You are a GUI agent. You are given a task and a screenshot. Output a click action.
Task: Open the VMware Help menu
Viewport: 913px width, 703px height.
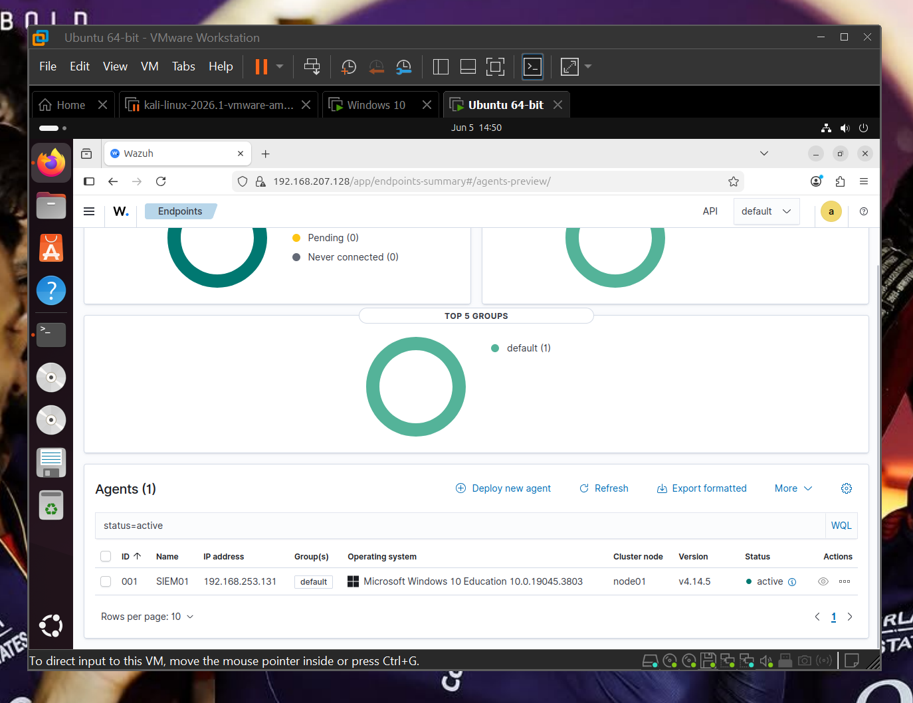[x=221, y=66]
